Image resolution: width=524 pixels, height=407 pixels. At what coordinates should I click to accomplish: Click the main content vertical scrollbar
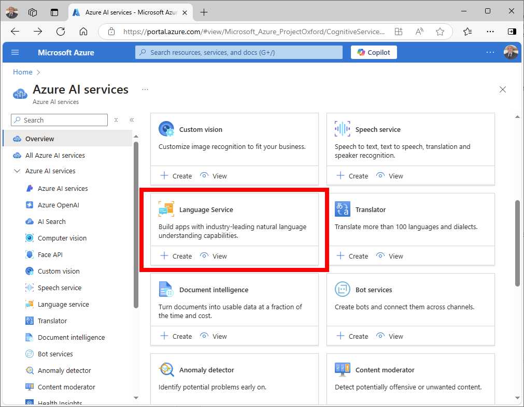517,243
